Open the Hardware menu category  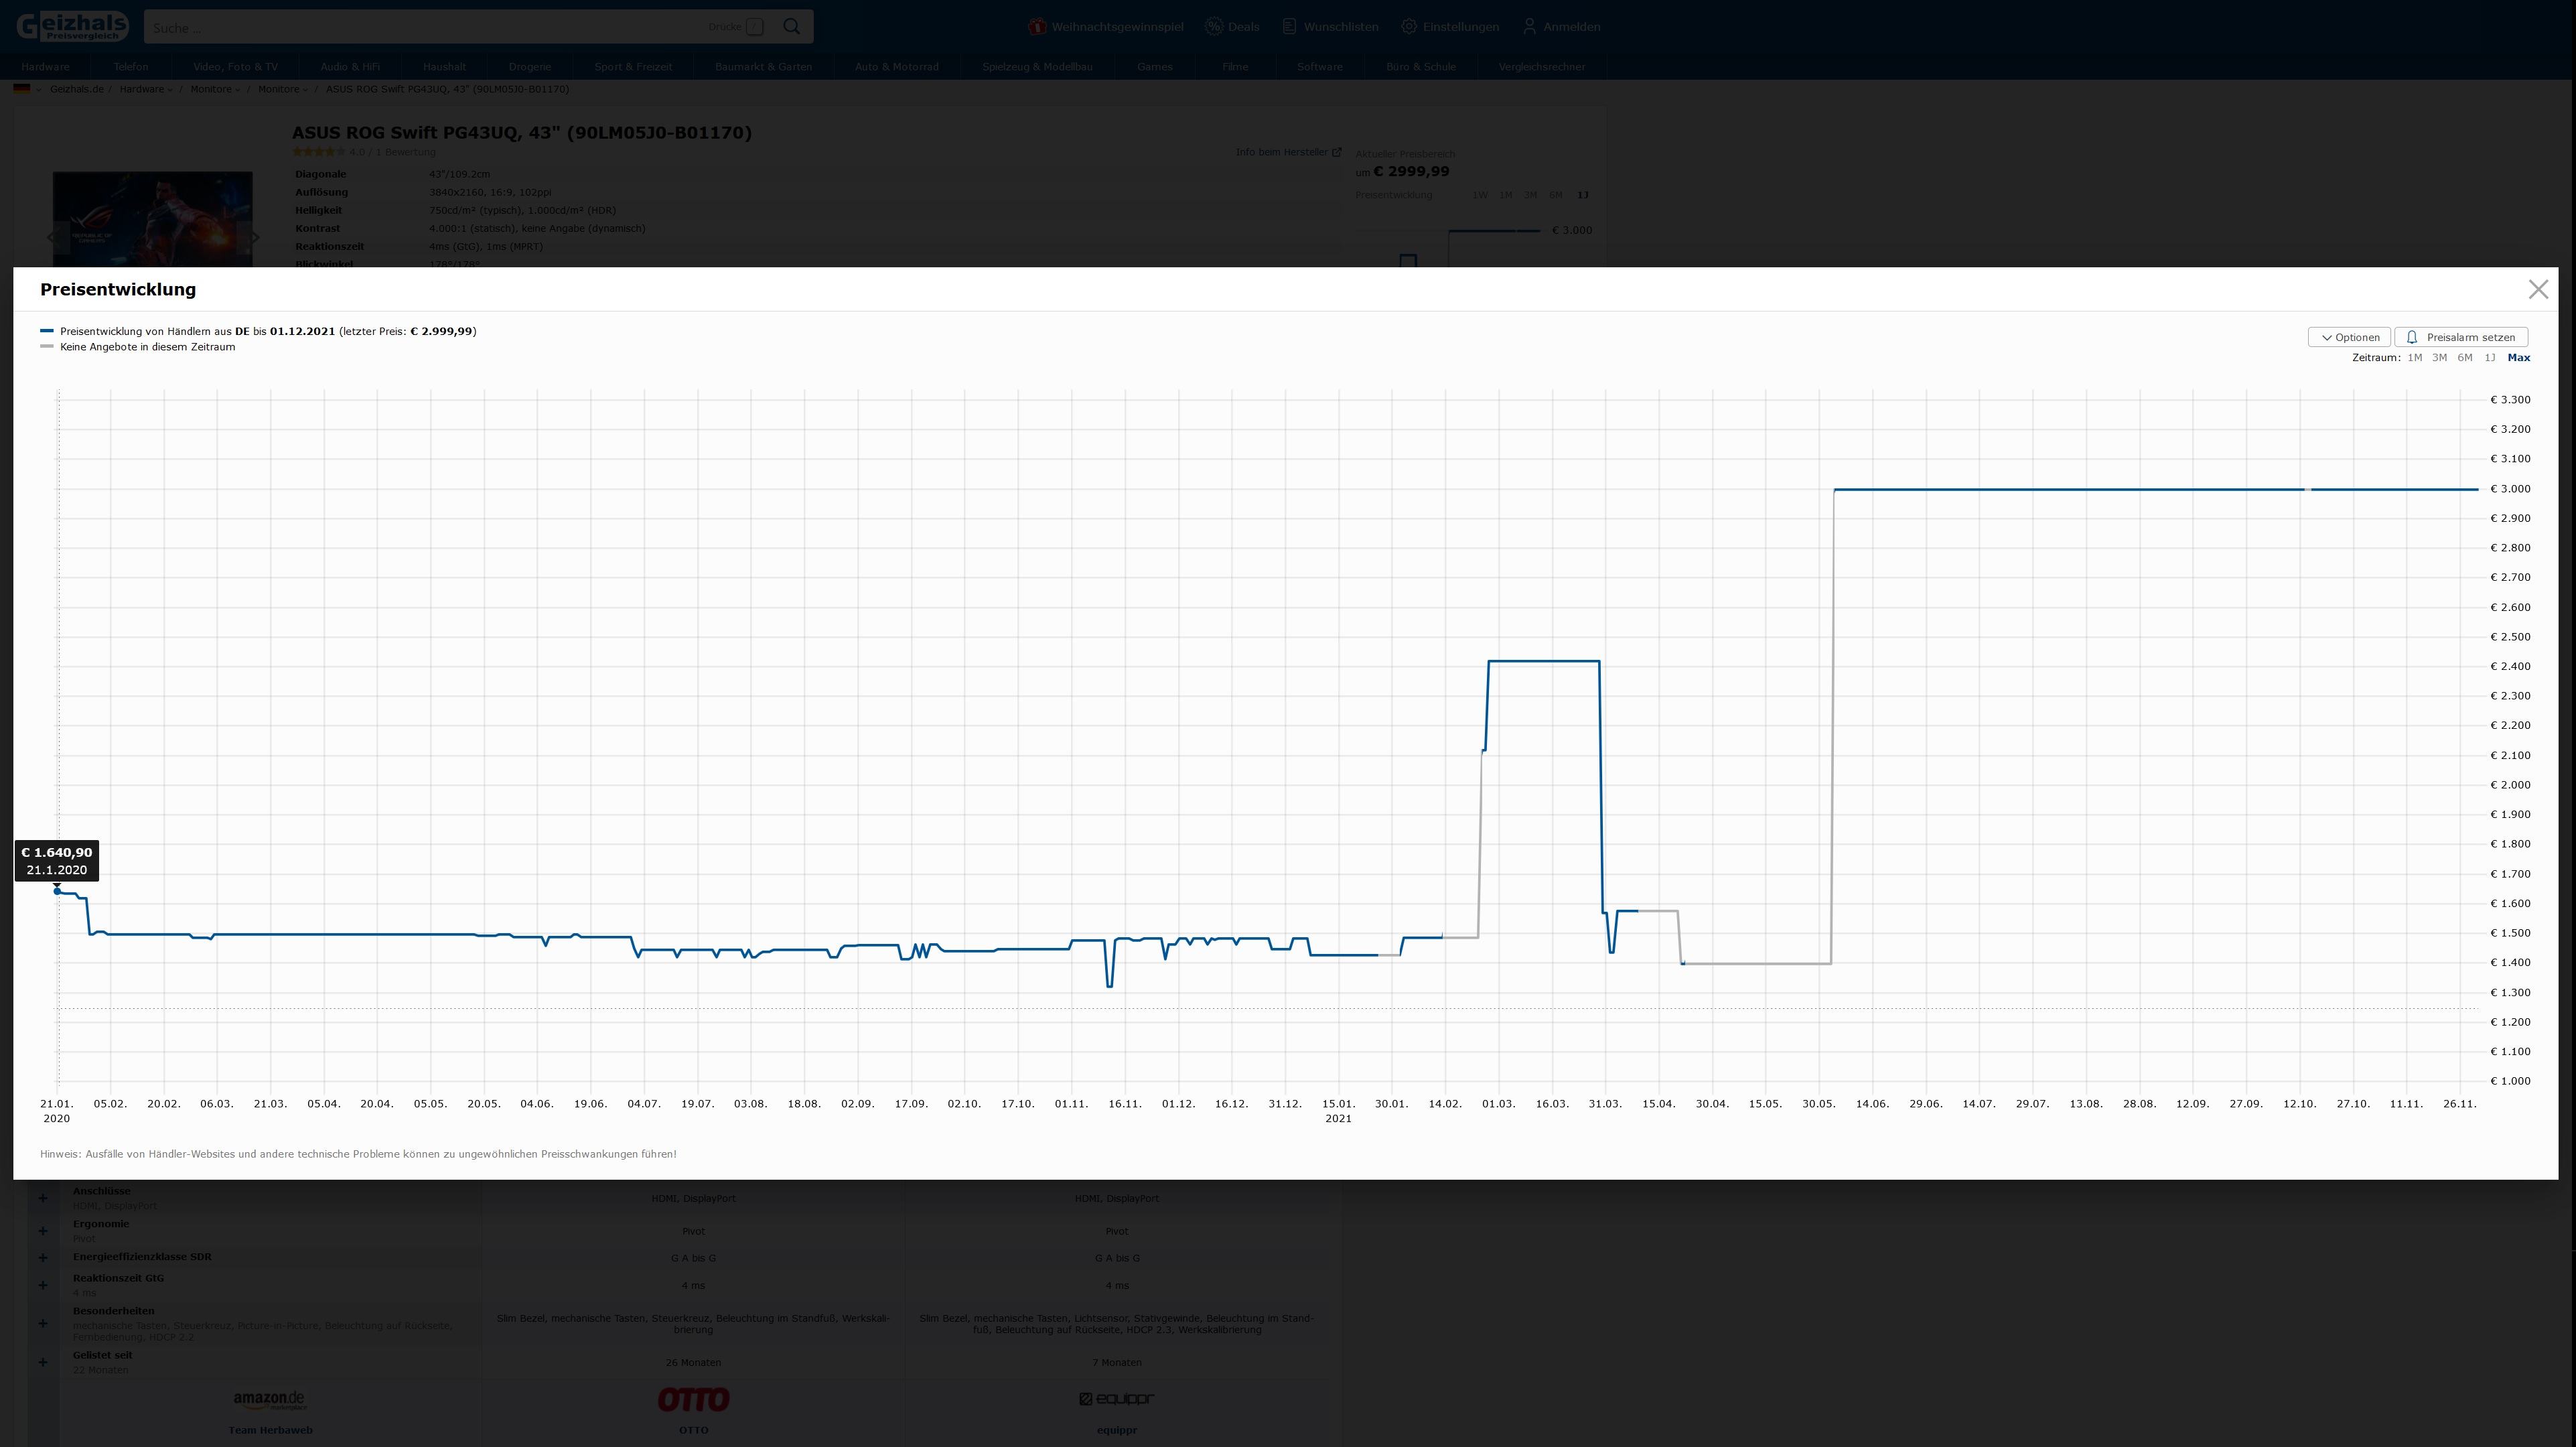(45, 67)
